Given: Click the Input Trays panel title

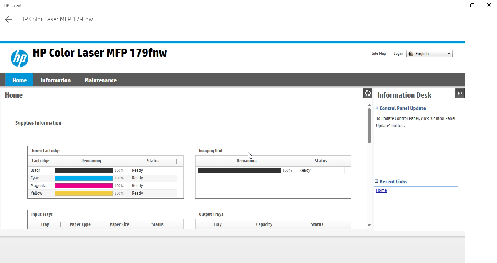Looking at the screenshot, I should pyautogui.click(x=42, y=214).
